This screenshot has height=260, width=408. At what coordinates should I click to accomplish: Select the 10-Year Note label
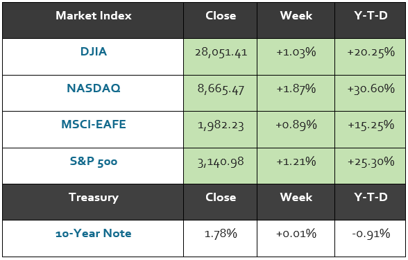tap(94, 233)
